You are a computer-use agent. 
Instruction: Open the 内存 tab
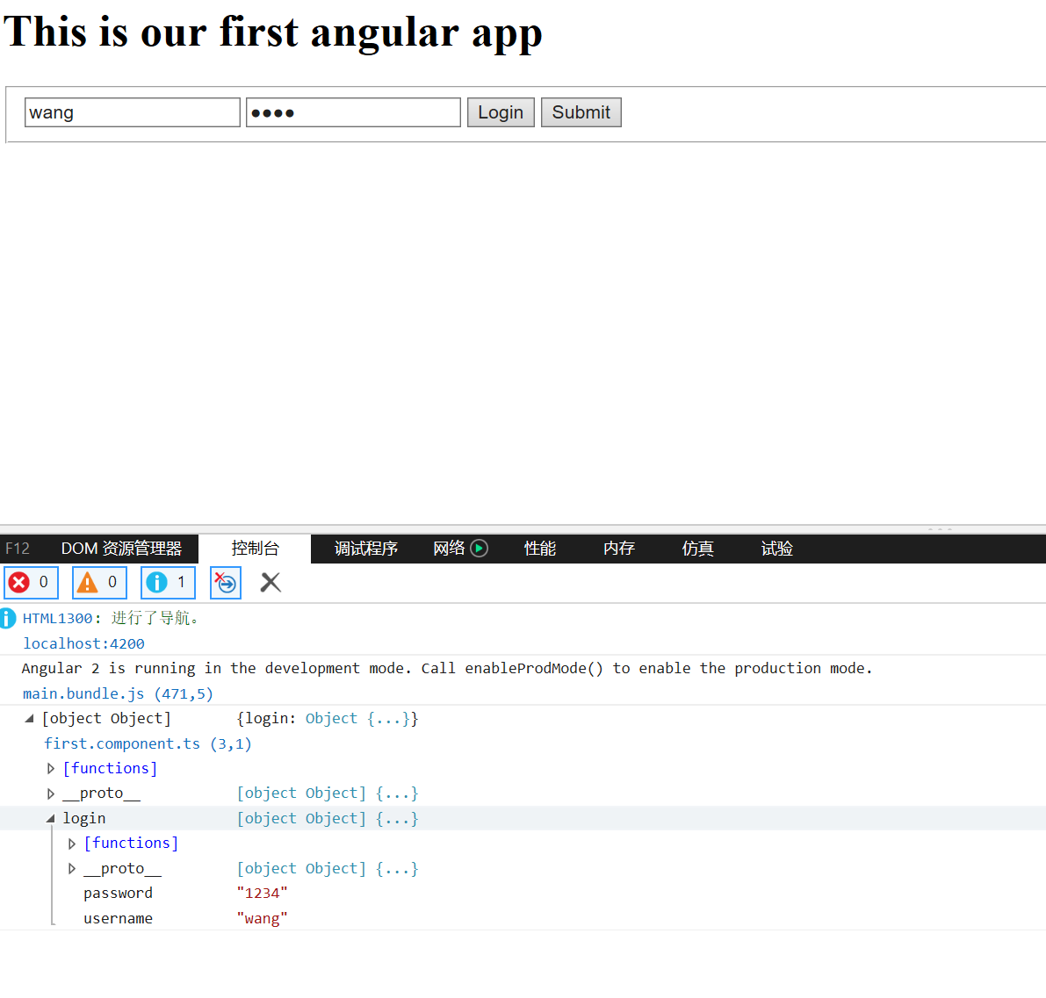(x=619, y=549)
